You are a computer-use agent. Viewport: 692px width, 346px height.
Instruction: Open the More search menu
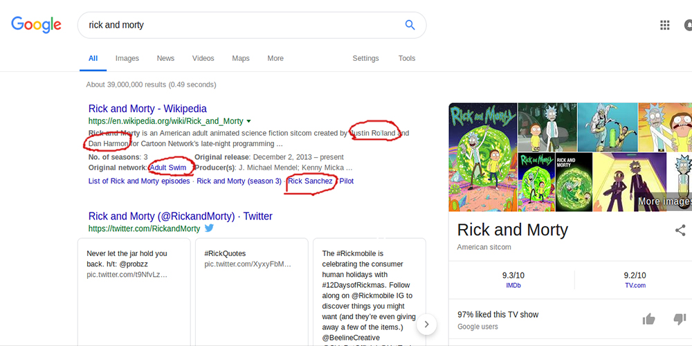(x=275, y=58)
